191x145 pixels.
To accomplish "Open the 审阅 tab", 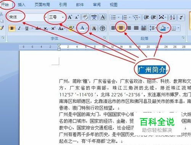I will 97,5.
